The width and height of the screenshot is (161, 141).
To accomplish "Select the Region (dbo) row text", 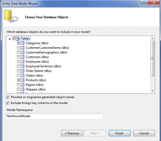I will (x=35, y=85).
